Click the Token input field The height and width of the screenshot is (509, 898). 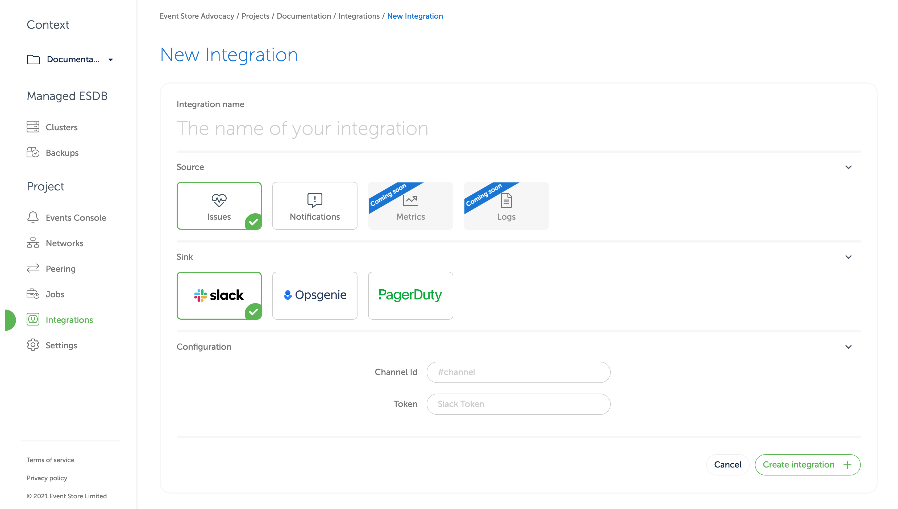[x=518, y=403]
